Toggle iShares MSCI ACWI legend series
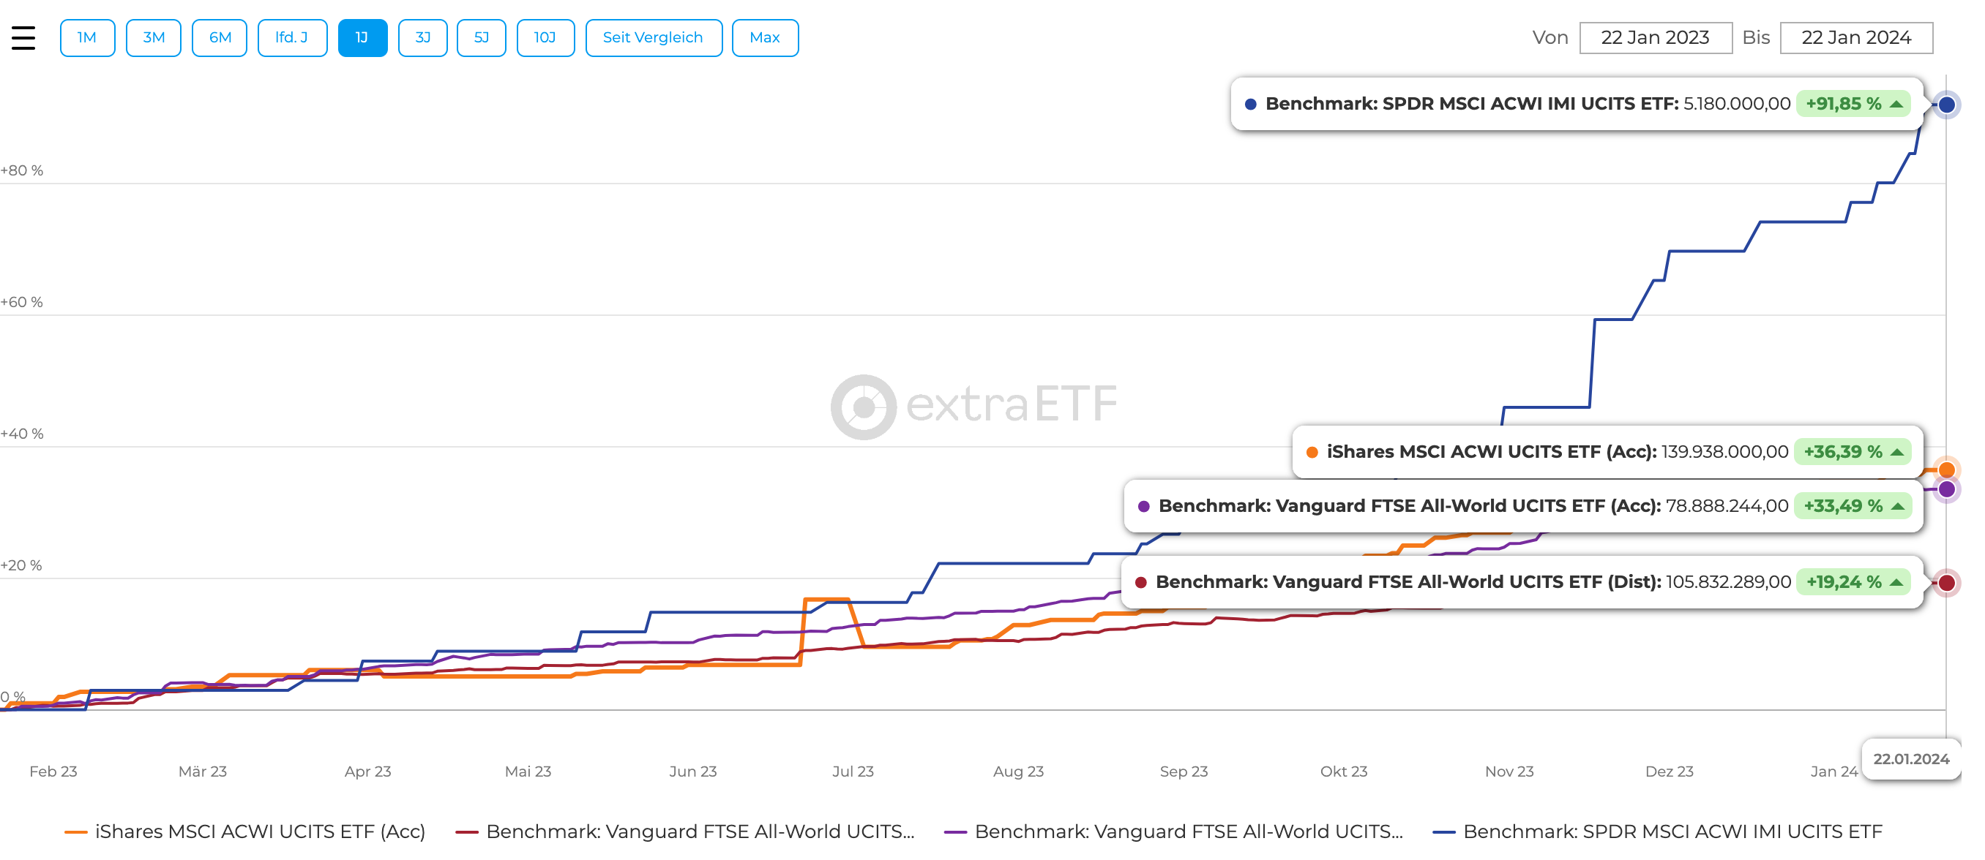Viewport: 1985px width, 860px height. point(245,831)
